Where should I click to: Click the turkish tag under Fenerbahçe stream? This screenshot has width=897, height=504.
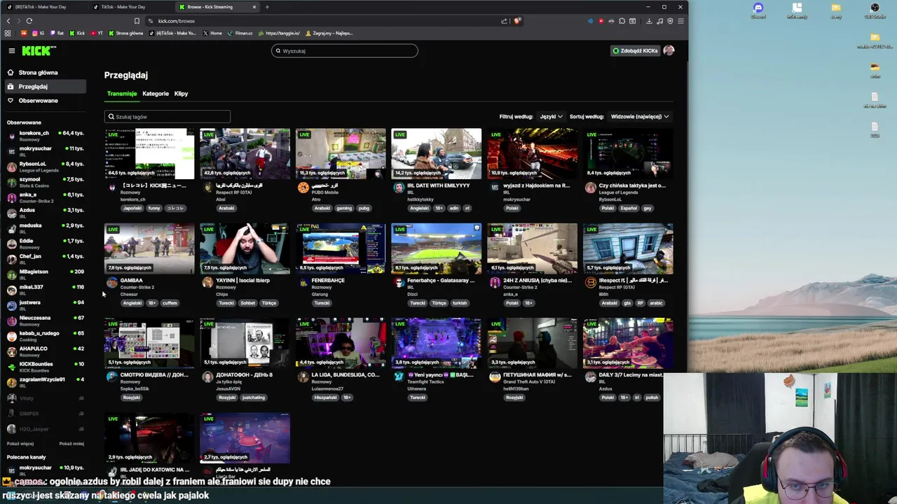pyautogui.click(x=460, y=303)
